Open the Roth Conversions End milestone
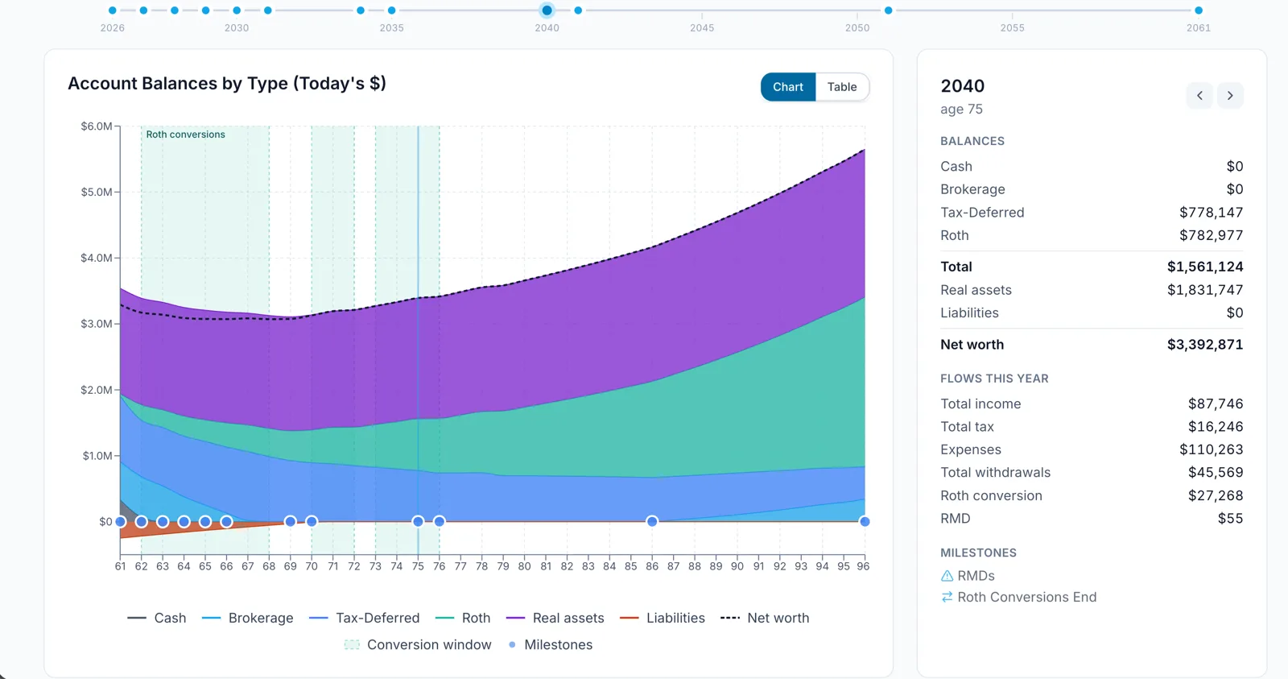 coord(1027,597)
